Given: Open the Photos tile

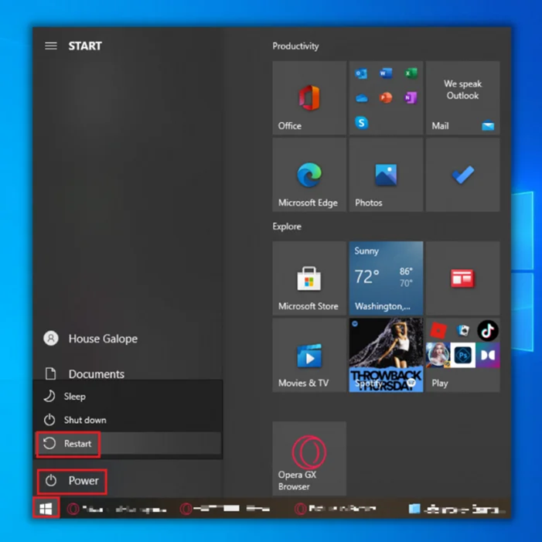Looking at the screenshot, I should point(386,175).
